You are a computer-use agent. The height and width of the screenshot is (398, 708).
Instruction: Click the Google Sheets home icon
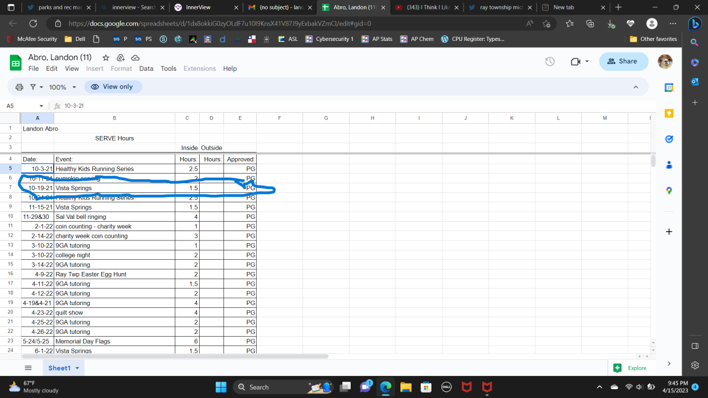point(15,62)
